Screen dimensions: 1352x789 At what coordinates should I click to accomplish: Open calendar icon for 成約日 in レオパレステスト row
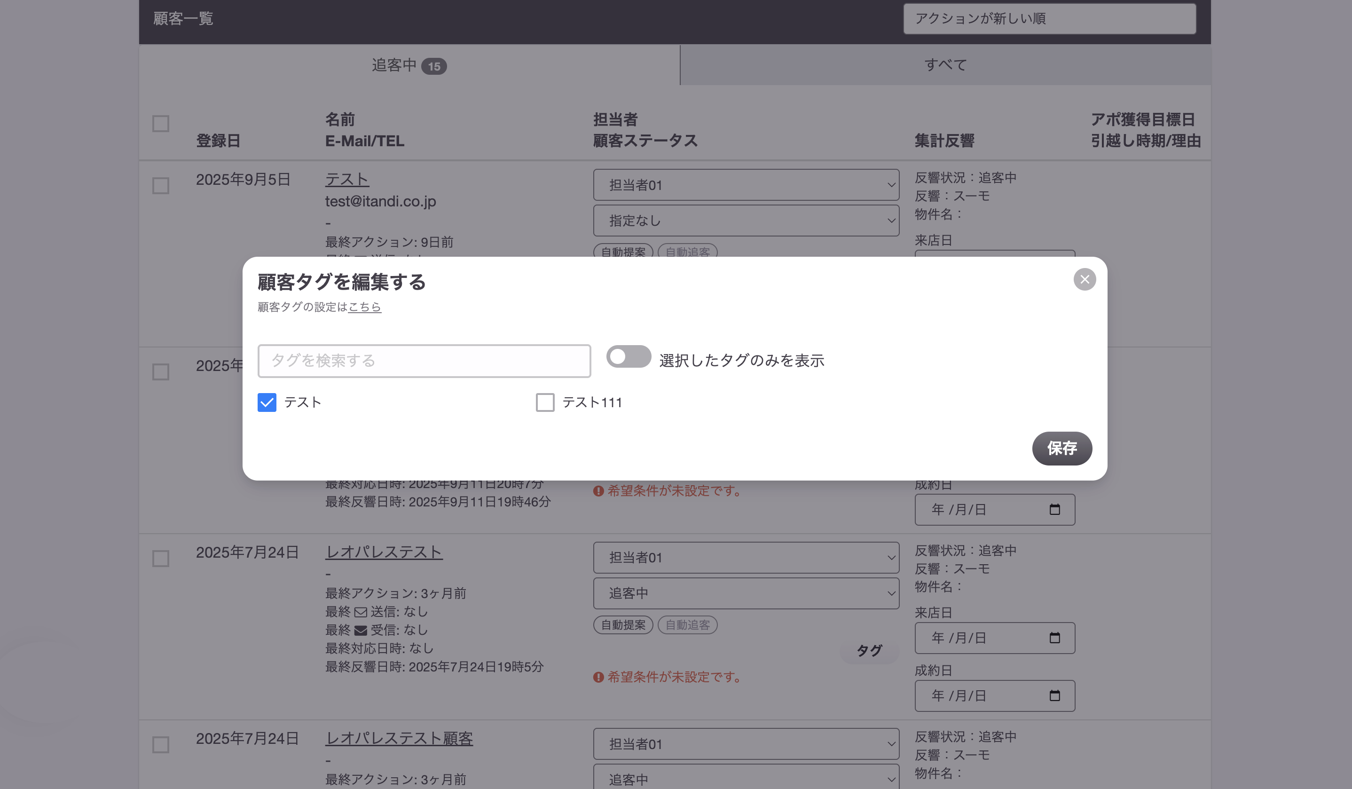(x=1054, y=695)
